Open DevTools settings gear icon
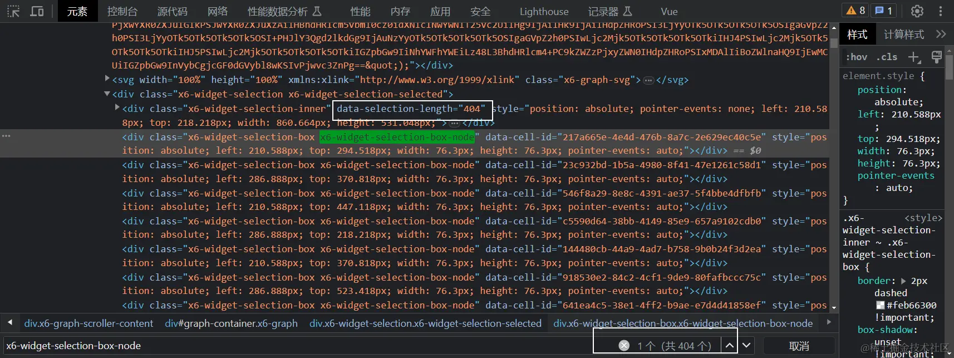This screenshot has height=358, width=954. click(x=917, y=11)
